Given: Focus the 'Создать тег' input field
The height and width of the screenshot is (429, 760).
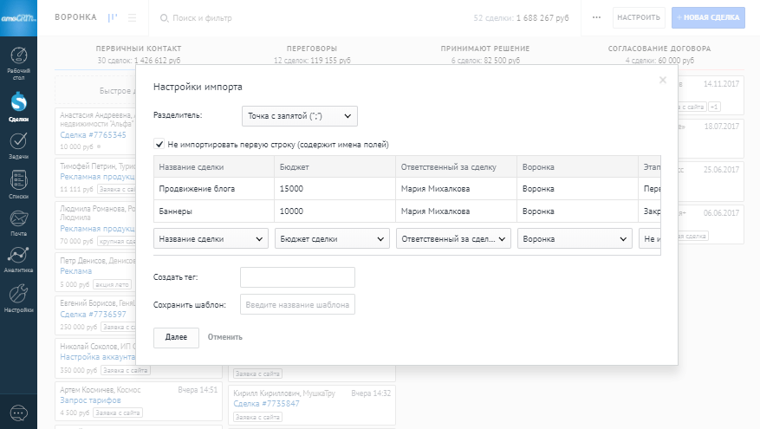Looking at the screenshot, I should (297, 277).
